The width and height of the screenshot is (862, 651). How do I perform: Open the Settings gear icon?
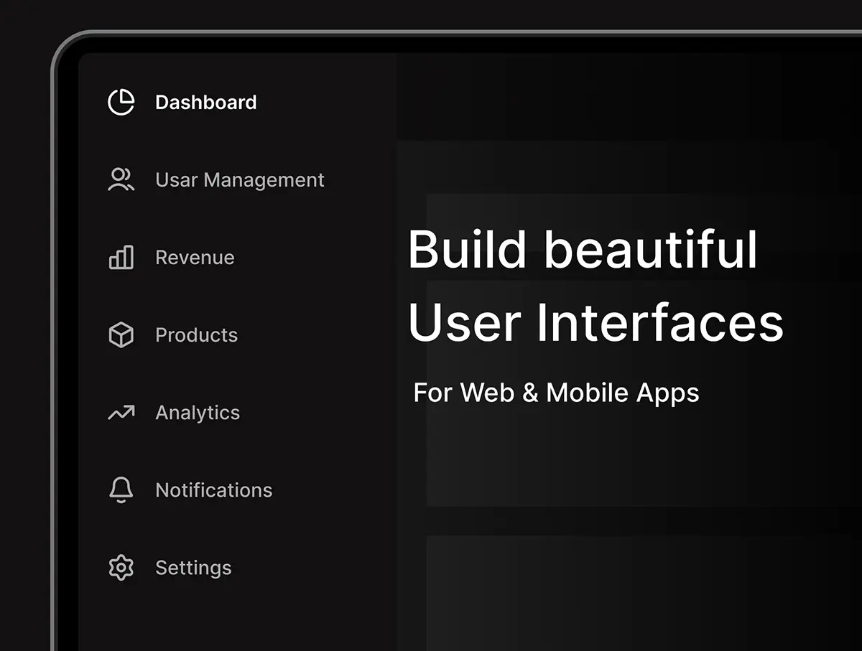(121, 568)
